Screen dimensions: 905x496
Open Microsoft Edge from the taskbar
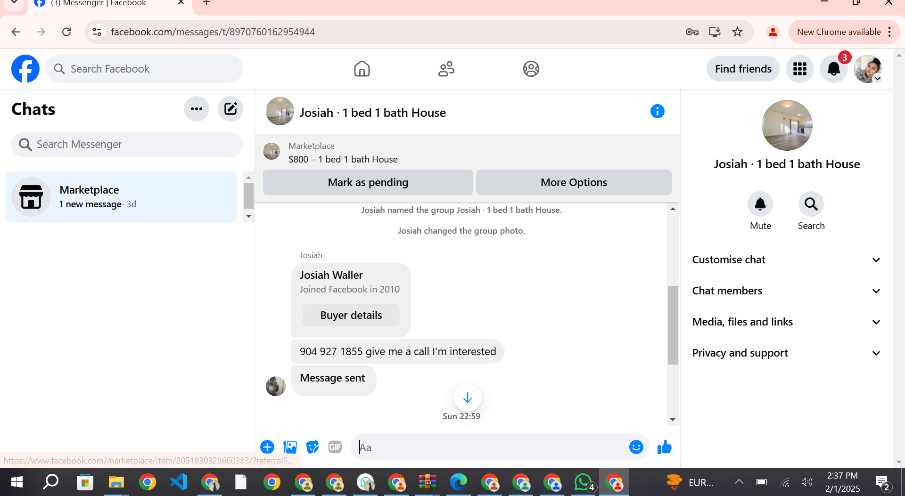[x=458, y=482]
